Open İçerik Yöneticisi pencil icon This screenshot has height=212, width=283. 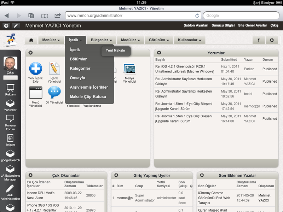[x=54, y=68]
